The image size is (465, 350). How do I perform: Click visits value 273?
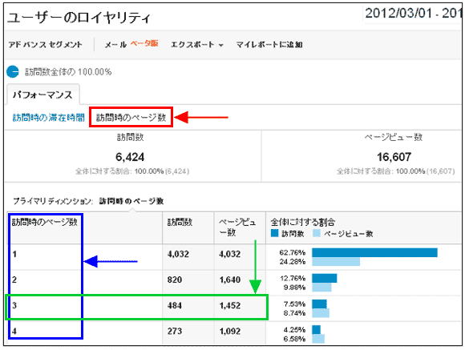pos(175,331)
